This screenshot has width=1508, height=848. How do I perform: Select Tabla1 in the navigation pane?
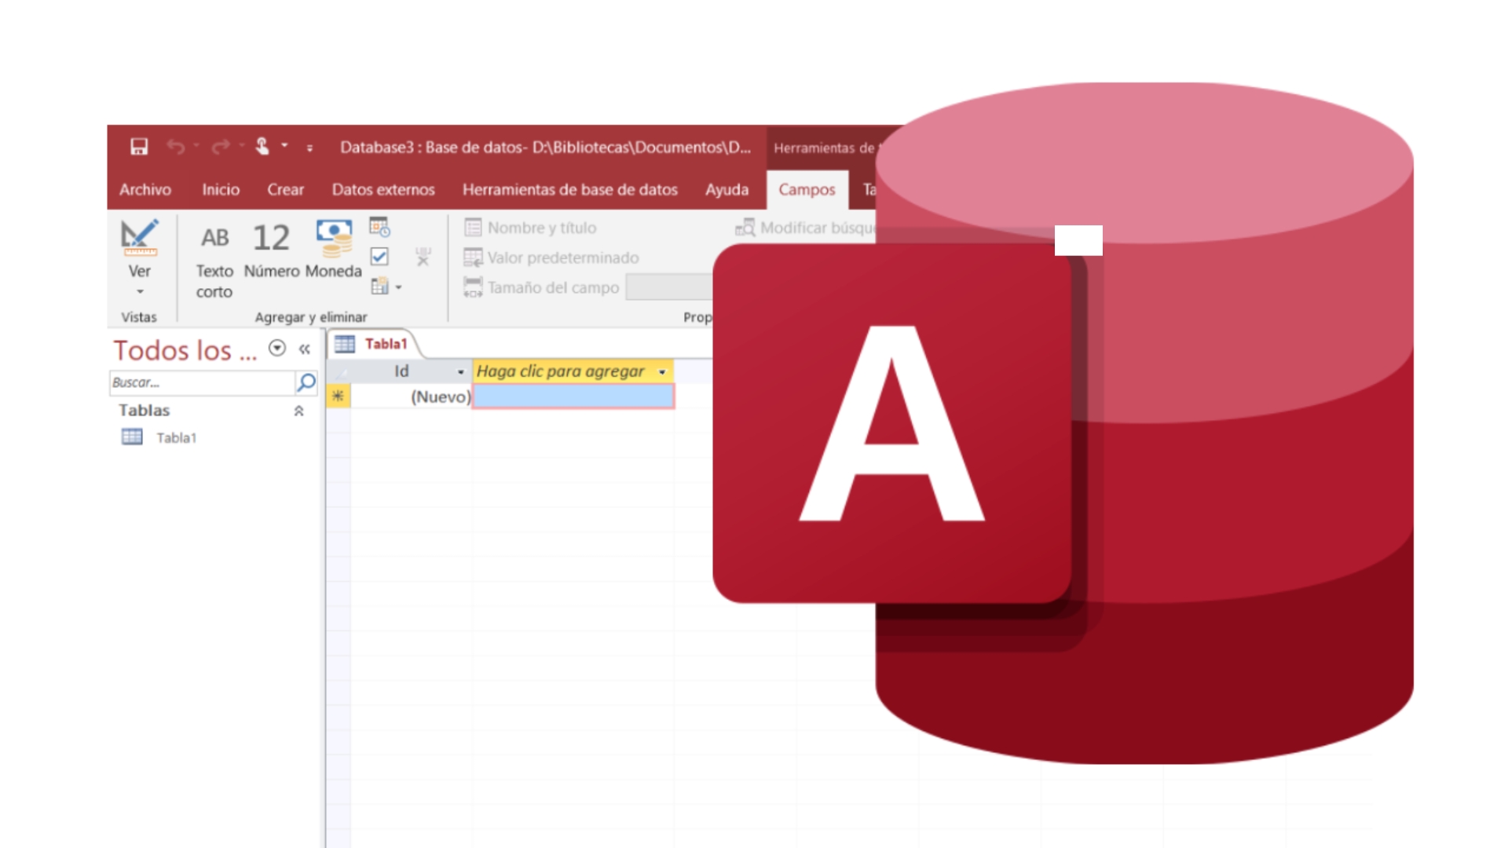177,437
